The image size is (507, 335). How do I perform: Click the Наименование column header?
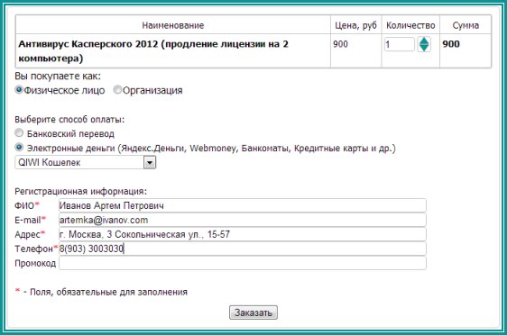[x=173, y=25]
